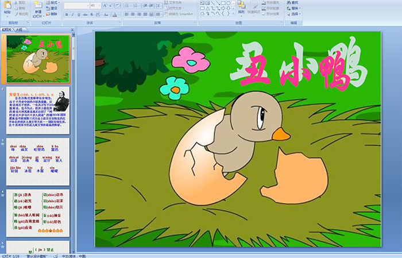Click Shape Effects (形状效果) button
Viewport: 402px width, 258px height.
pos(272,14)
